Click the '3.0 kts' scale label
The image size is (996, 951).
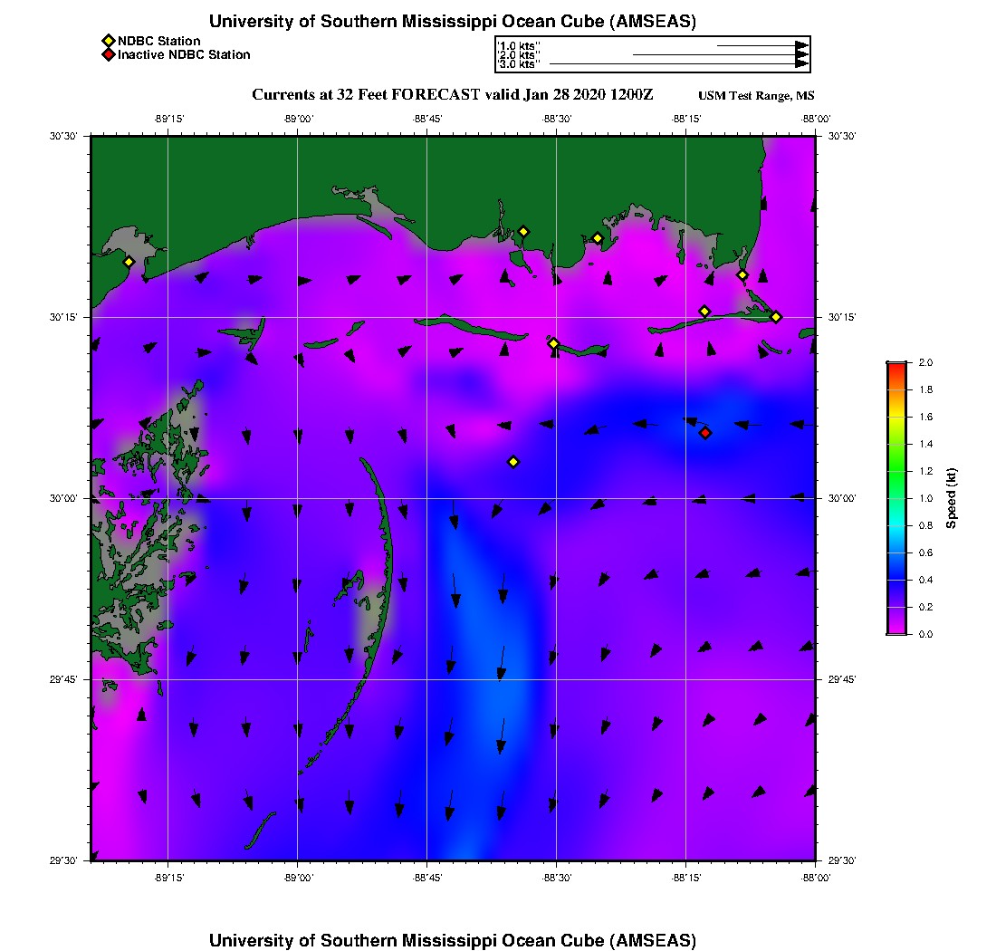(x=519, y=64)
